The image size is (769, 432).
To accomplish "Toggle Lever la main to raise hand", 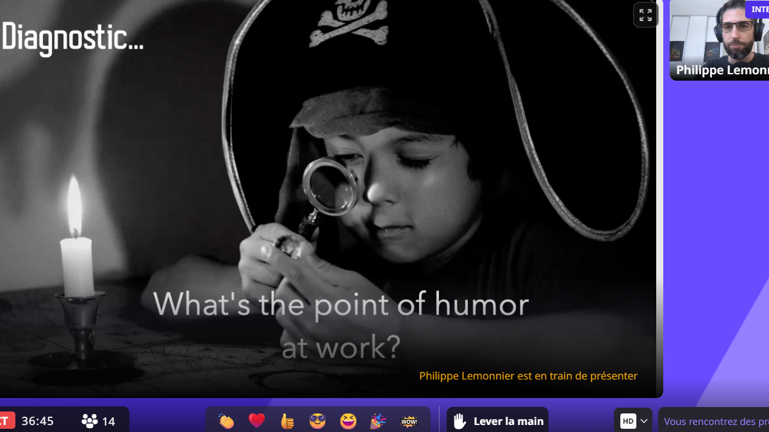I will coord(497,421).
